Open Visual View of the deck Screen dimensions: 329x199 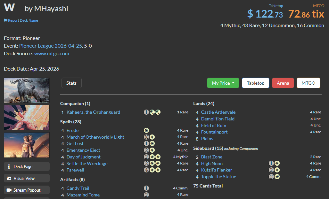(27, 178)
